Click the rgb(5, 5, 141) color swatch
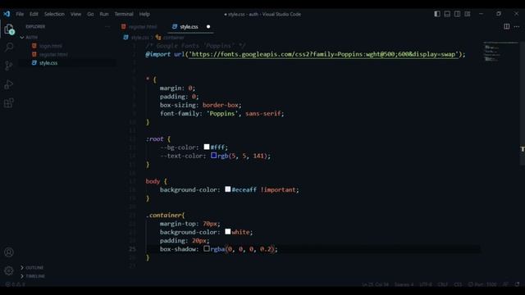The width and height of the screenshot is (525, 295). click(213, 156)
